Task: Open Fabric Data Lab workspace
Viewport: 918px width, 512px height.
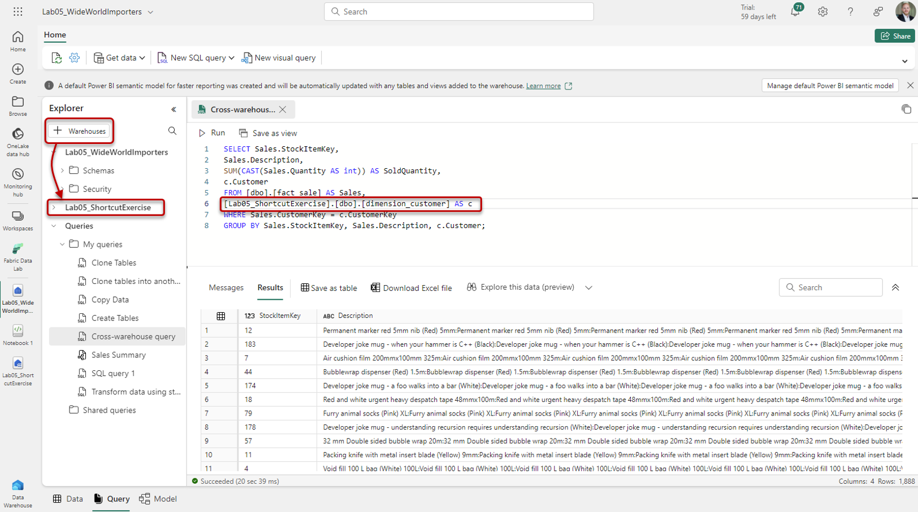Action: 18,257
